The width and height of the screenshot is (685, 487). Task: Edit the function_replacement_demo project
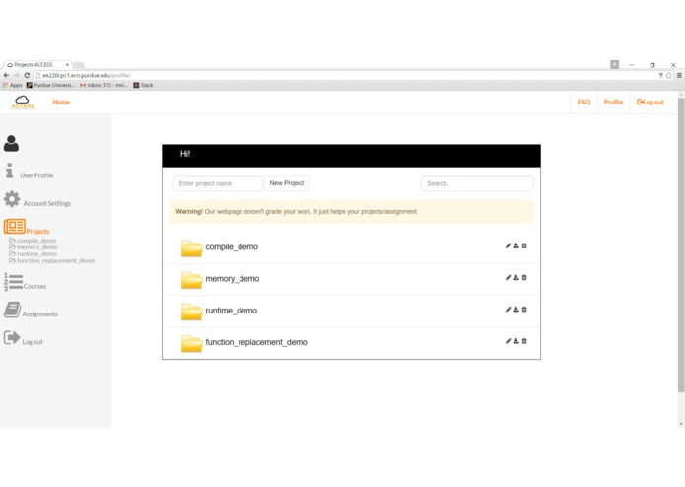pyautogui.click(x=508, y=341)
